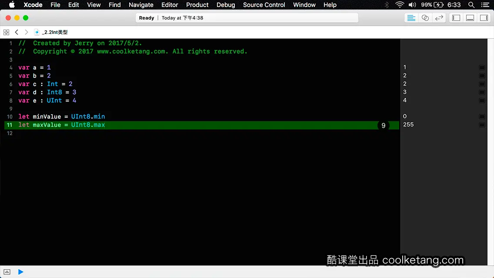Show Quick Look for result 4

482,100
